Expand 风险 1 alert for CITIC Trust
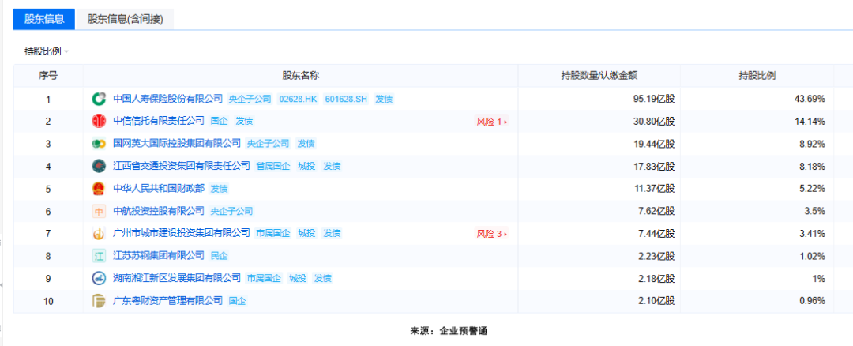Image resolution: width=853 pixels, height=346 pixels. (492, 122)
